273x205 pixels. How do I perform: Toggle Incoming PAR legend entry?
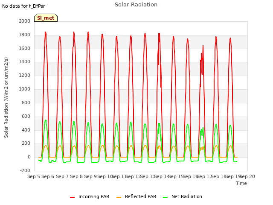tap(90, 196)
